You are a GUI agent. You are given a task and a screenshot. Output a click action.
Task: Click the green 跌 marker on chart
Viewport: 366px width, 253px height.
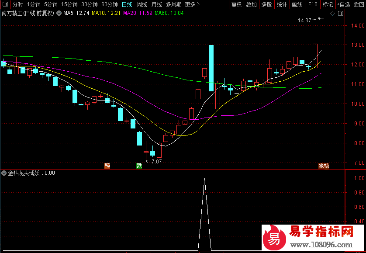139,166
